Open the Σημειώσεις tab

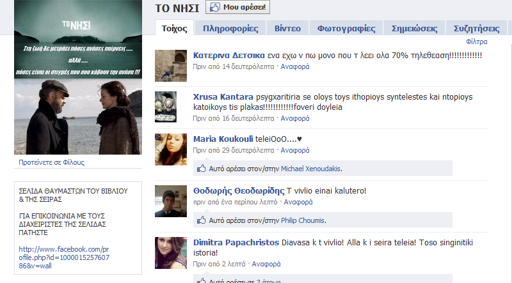414,28
